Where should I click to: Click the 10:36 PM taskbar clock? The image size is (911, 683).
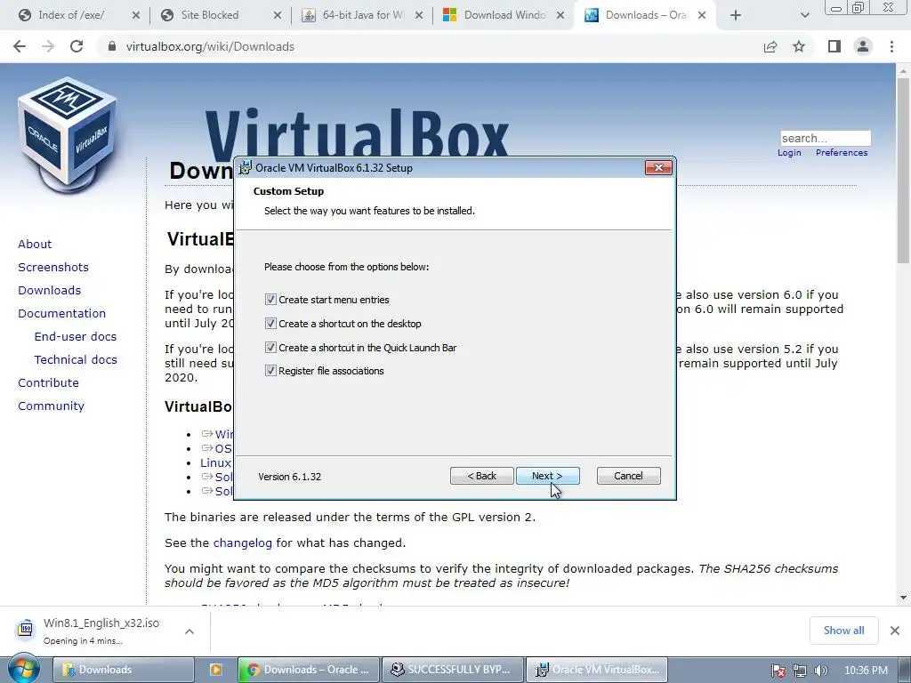pos(866,671)
